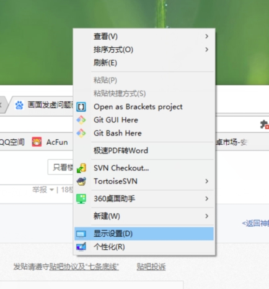Click the Brackets project icon

coord(81,107)
